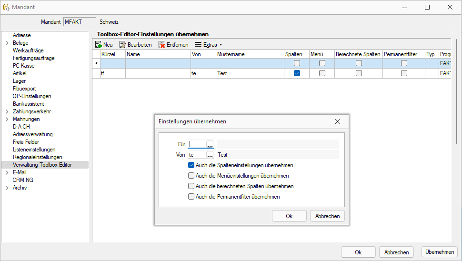
Task: Enable Auch die Permanentfilter übernehmen checkbox
Action: coord(191,197)
